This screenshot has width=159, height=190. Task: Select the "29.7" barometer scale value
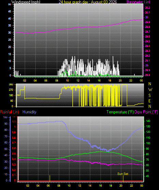[147, 31]
